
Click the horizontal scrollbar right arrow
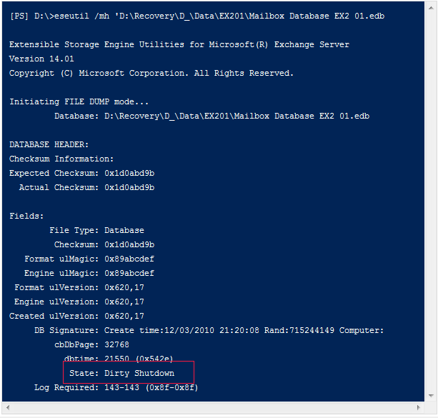419,408
